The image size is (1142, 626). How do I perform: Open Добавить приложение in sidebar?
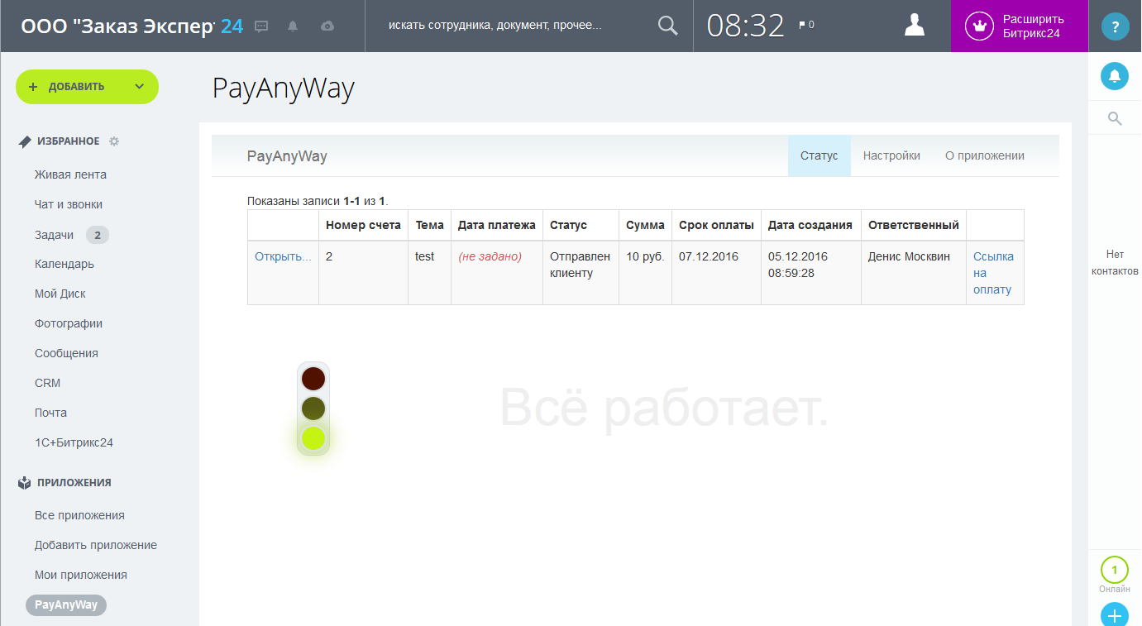pos(96,545)
